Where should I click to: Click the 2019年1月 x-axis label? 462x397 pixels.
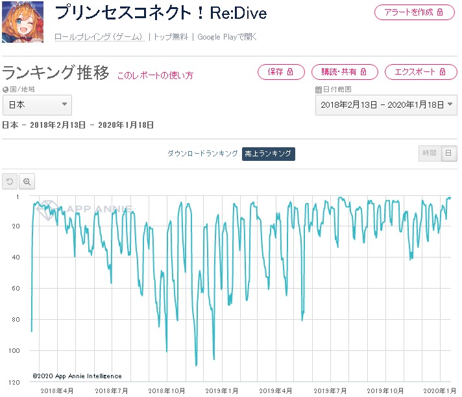pos(221,391)
